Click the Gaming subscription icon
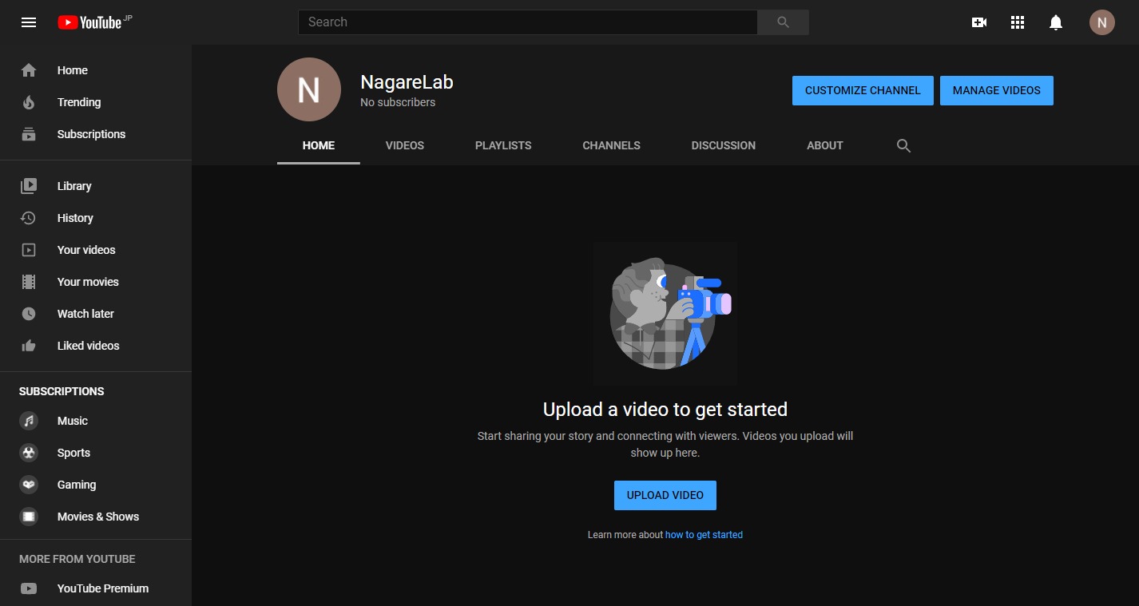The image size is (1139, 606). pyautogui.click(x=29, y=485)
